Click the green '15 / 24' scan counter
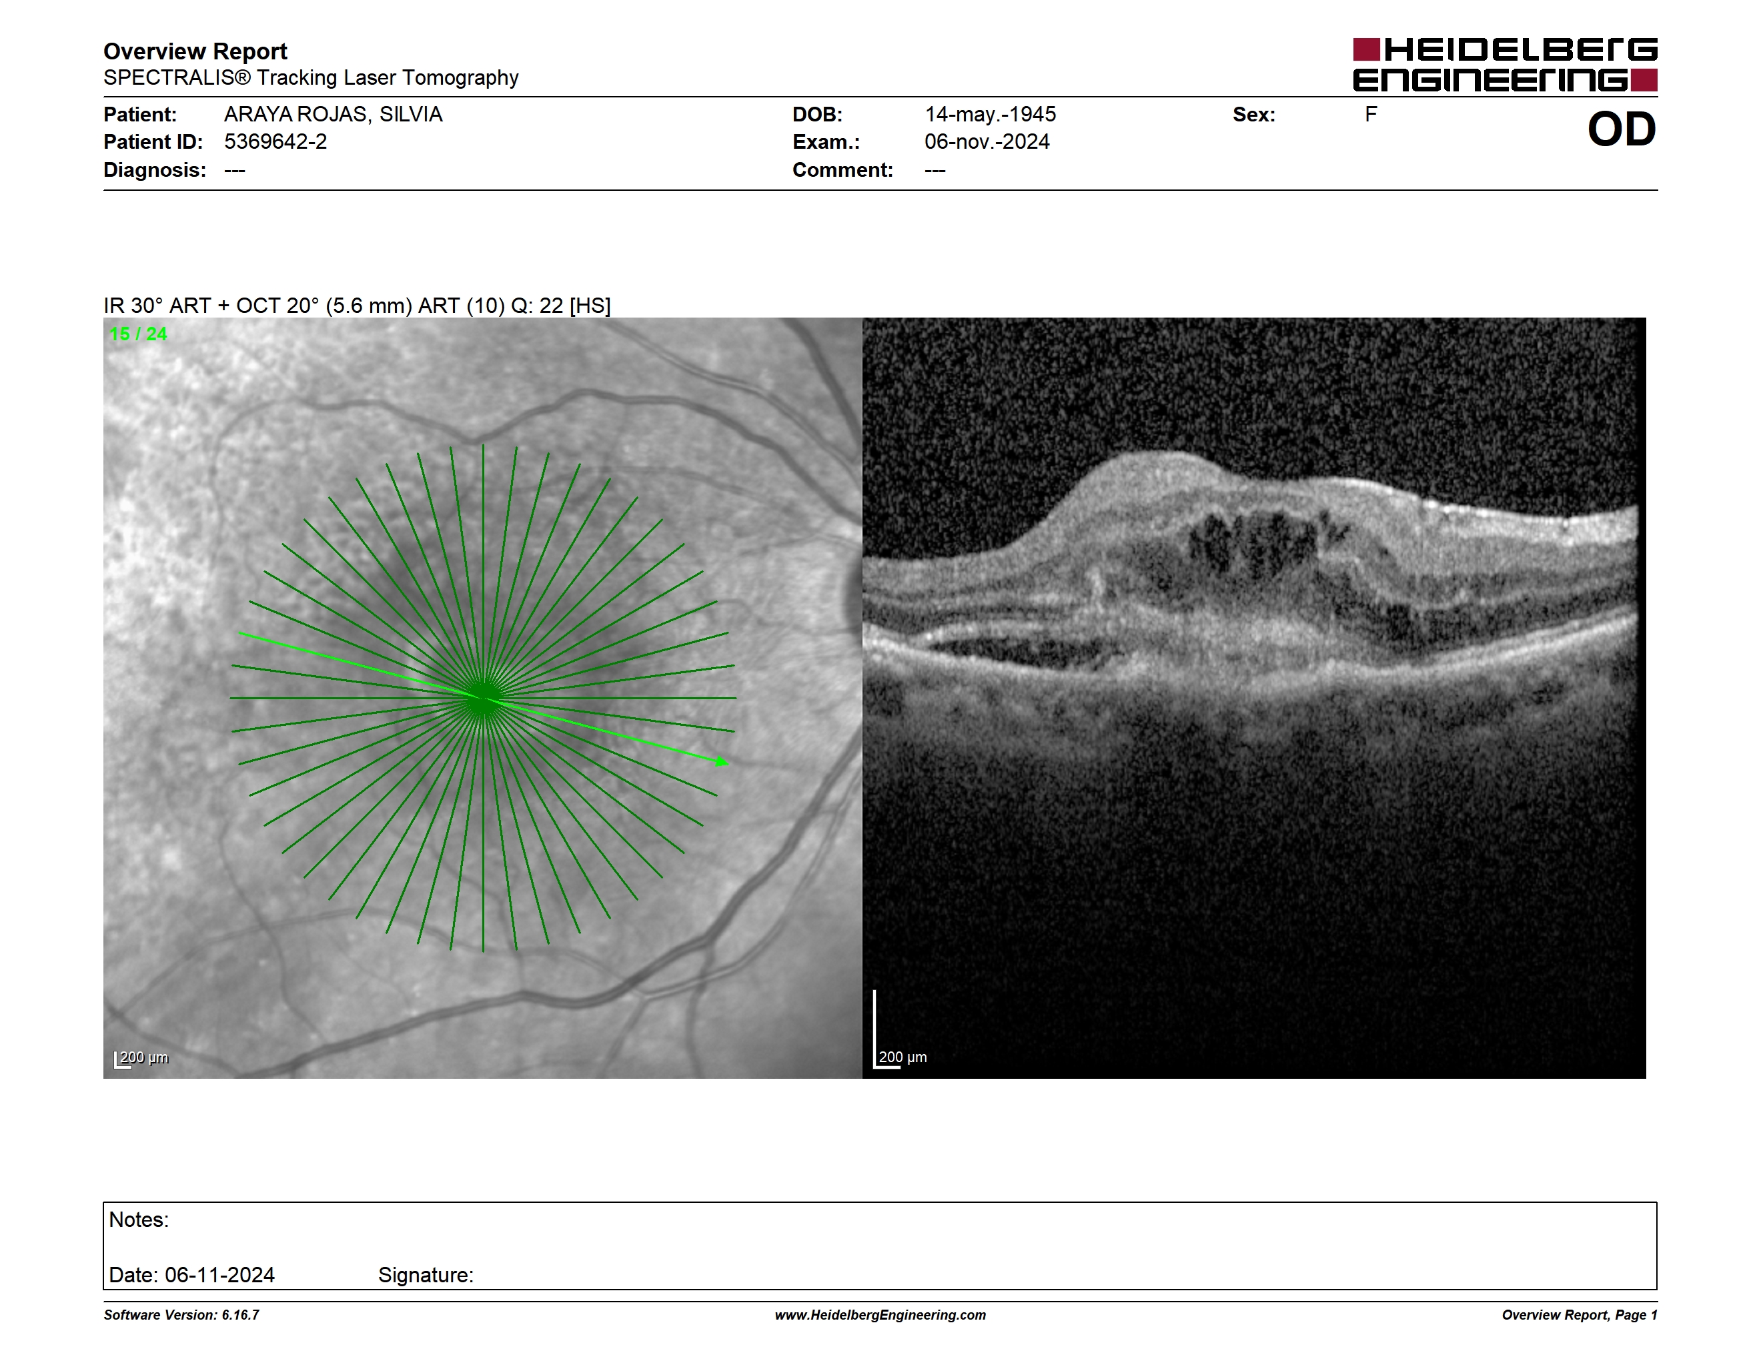Screen dimensions: 1761x1361 [138, 334]
